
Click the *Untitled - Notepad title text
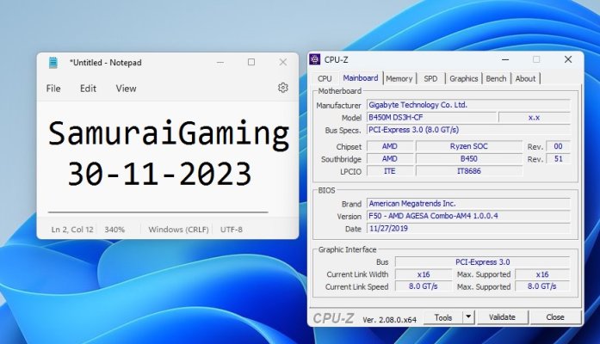point(105,63)
